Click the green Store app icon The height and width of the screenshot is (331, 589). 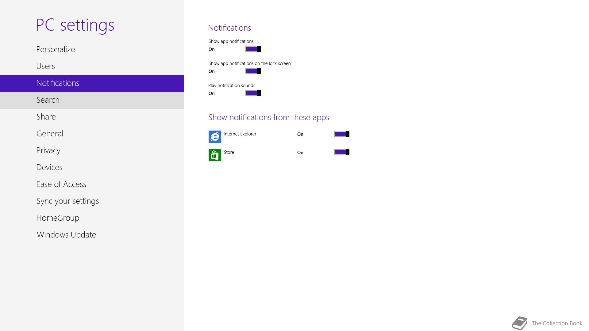click(214, 155)
